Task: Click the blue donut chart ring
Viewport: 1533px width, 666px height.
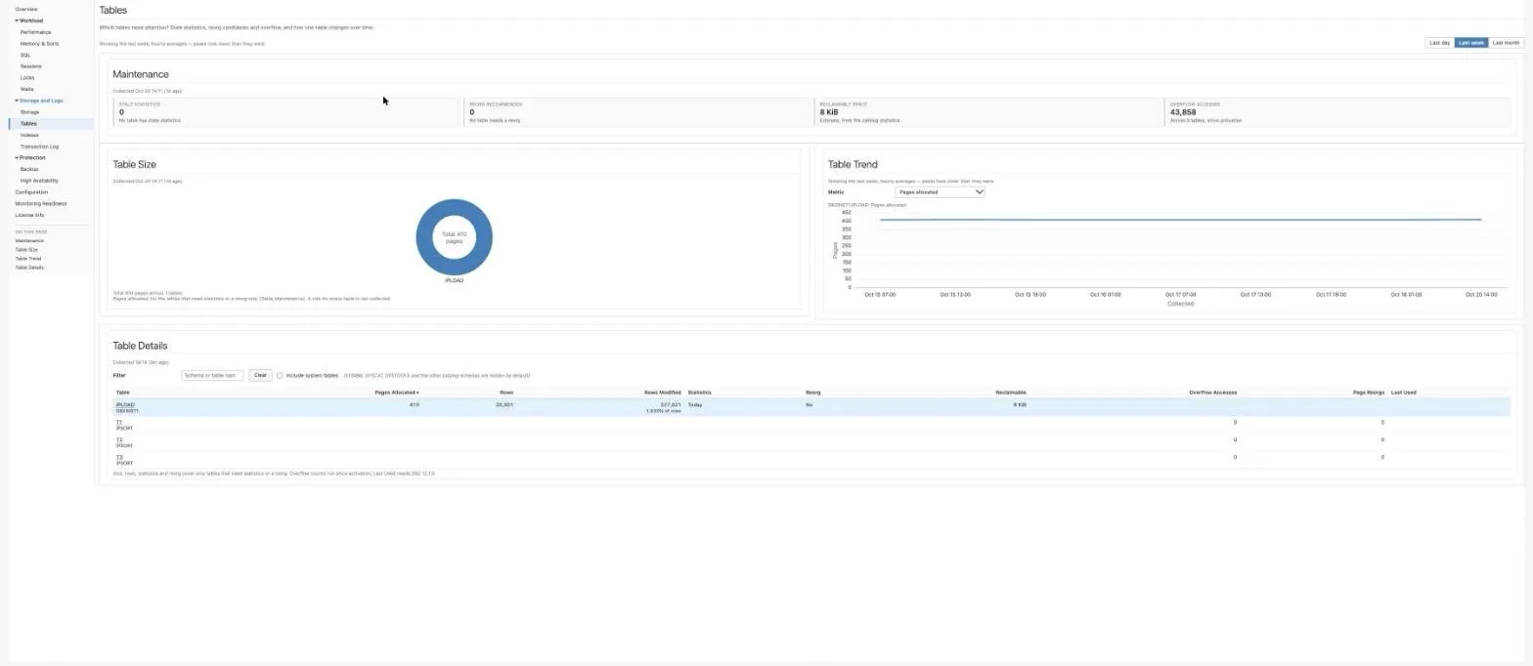Action: (x=426, y=237)
